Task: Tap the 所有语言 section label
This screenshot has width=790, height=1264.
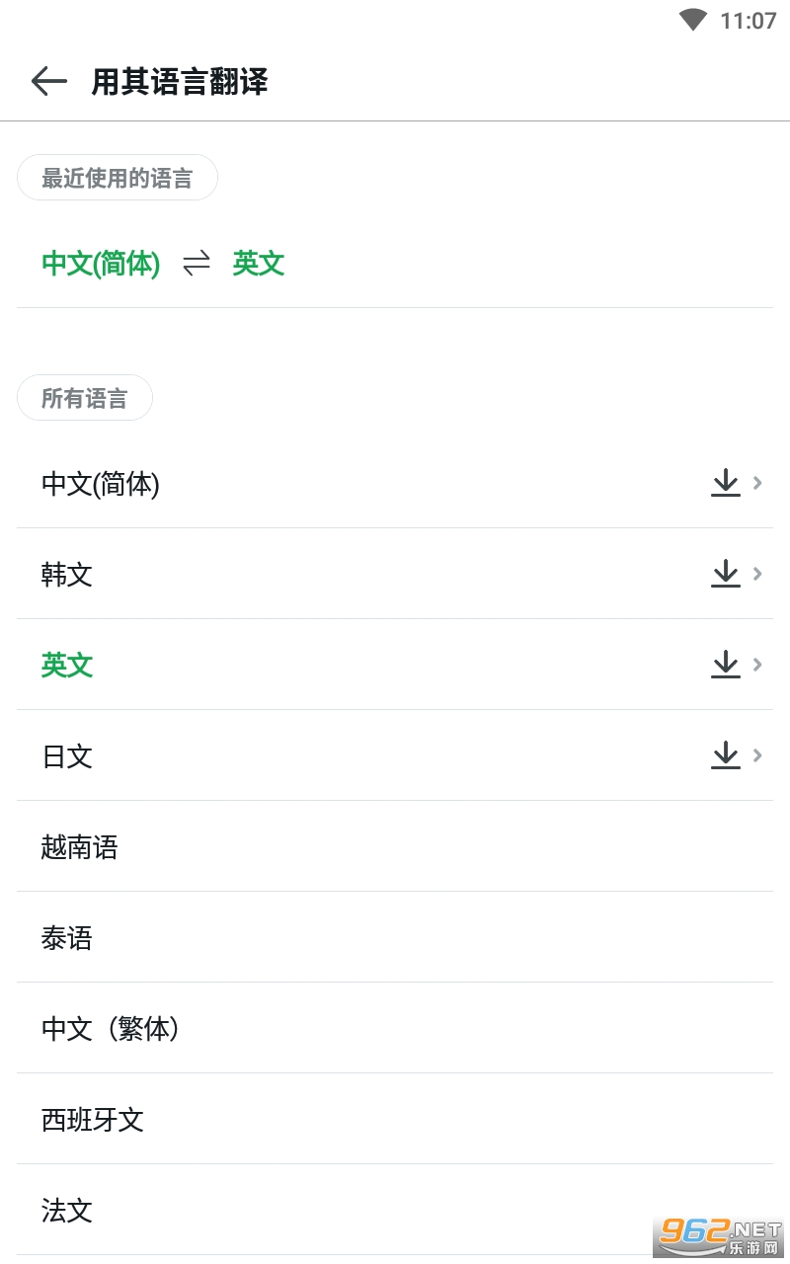Action: 85,399
